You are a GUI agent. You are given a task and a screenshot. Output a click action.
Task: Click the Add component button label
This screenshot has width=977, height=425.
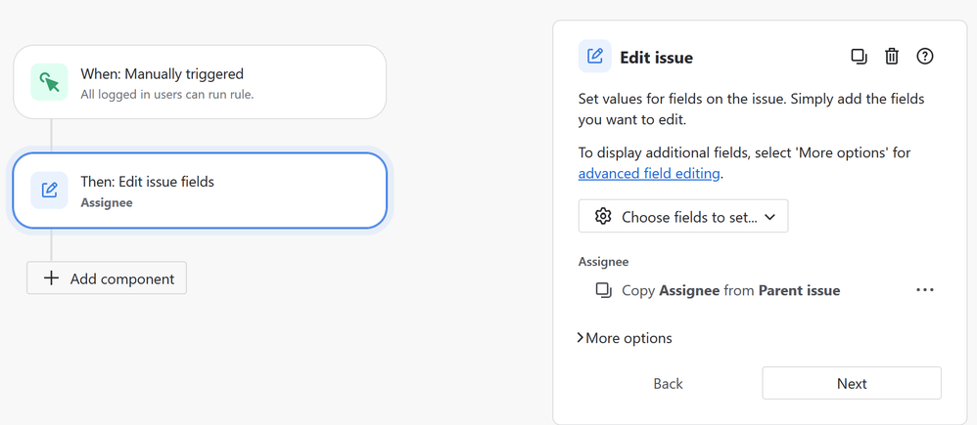pos(121,278)
